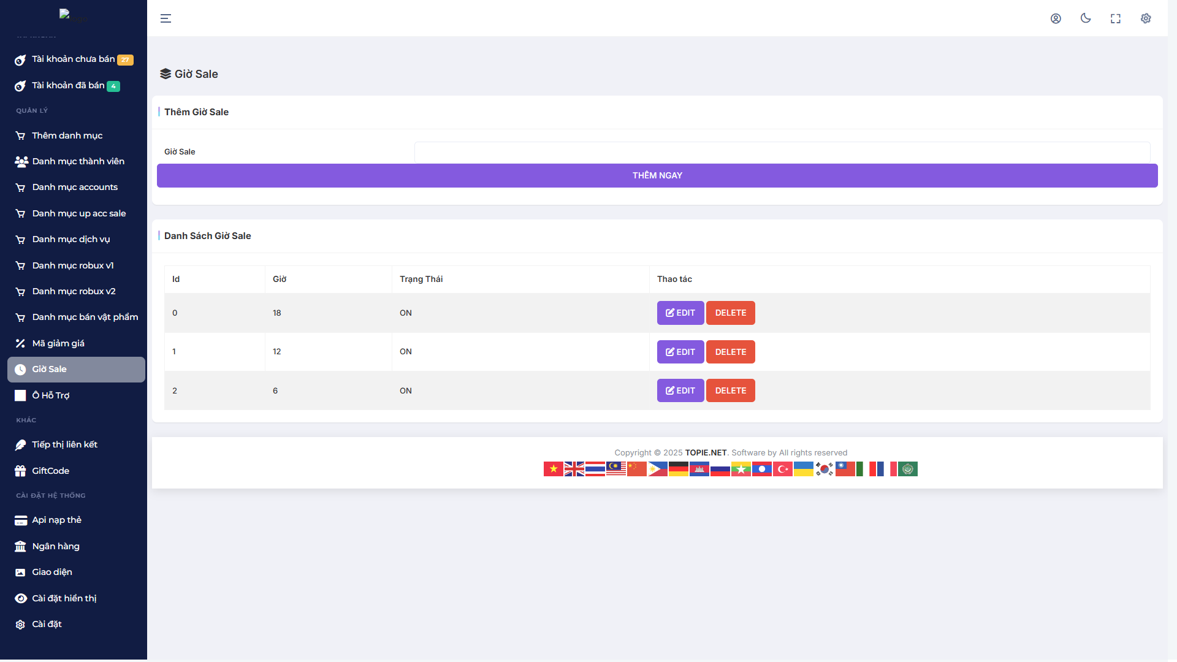This screenshot has width=1177, height=662.
Task: Go to Mã giảm giá menu item
Action: 58,343
